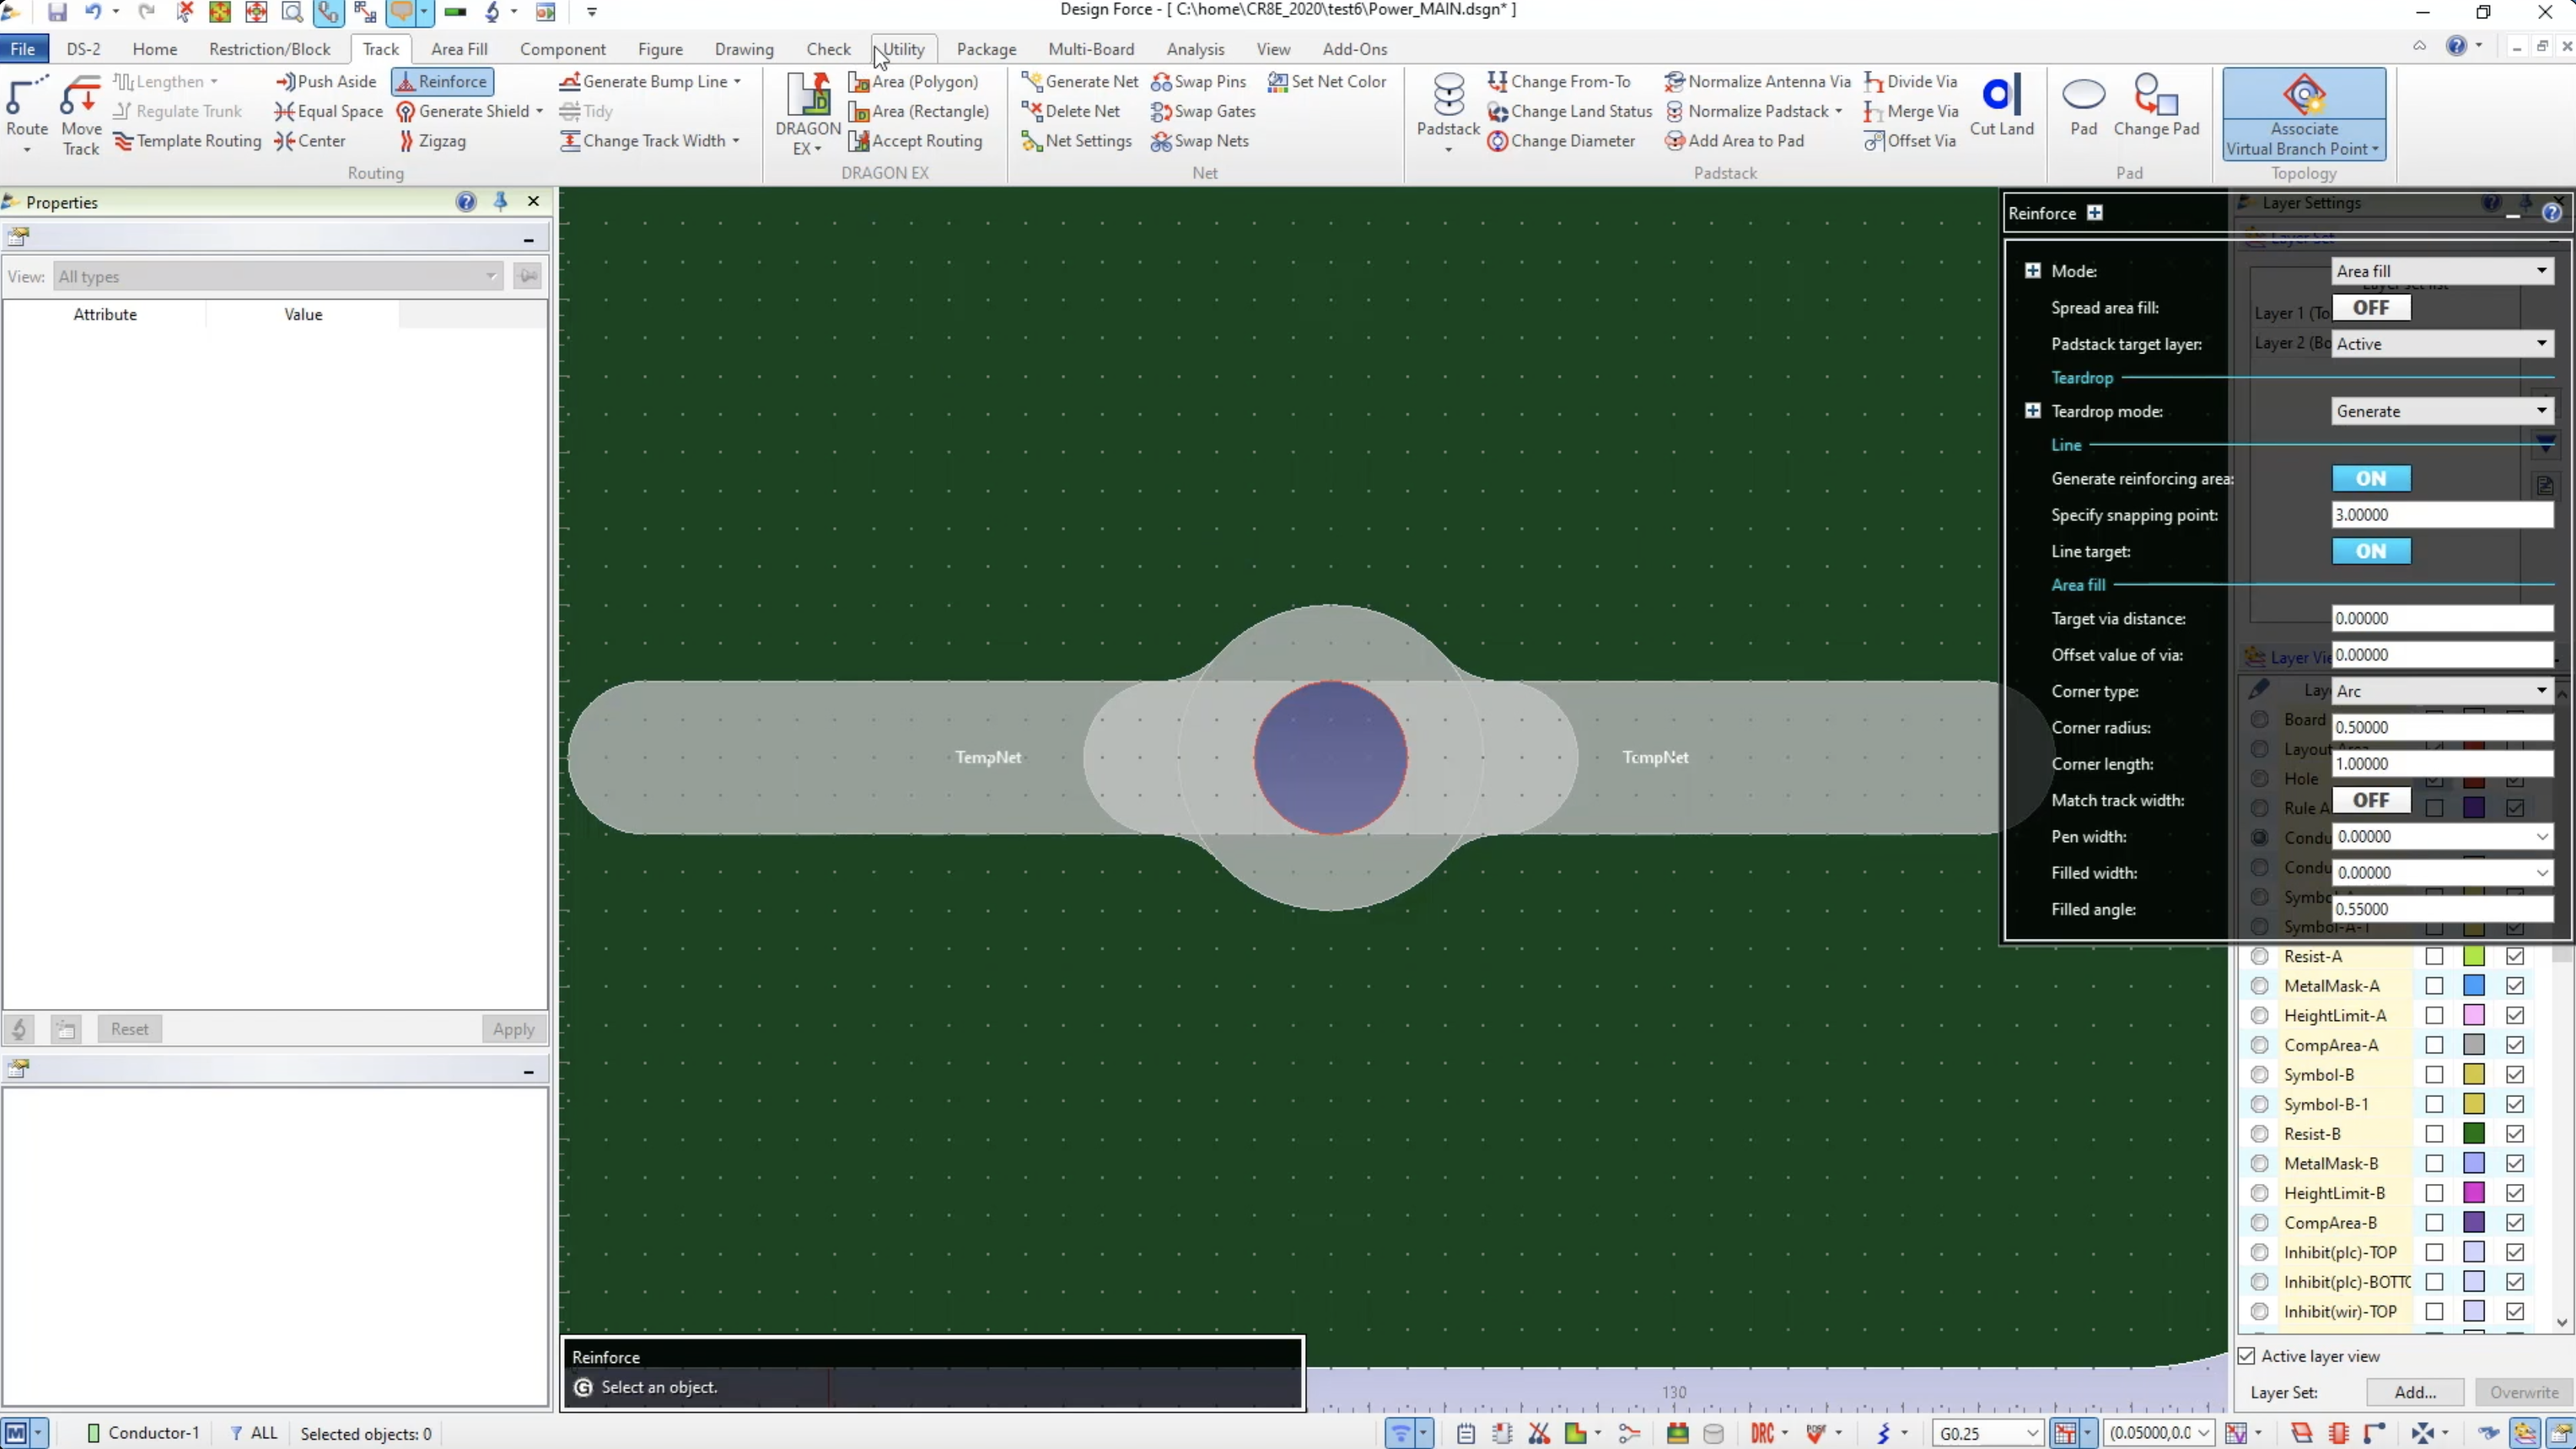The width and height of the screenshot is (2576, 1449).
Task: Click the Resist-A layer color swatch
Action: point(2474,956)
